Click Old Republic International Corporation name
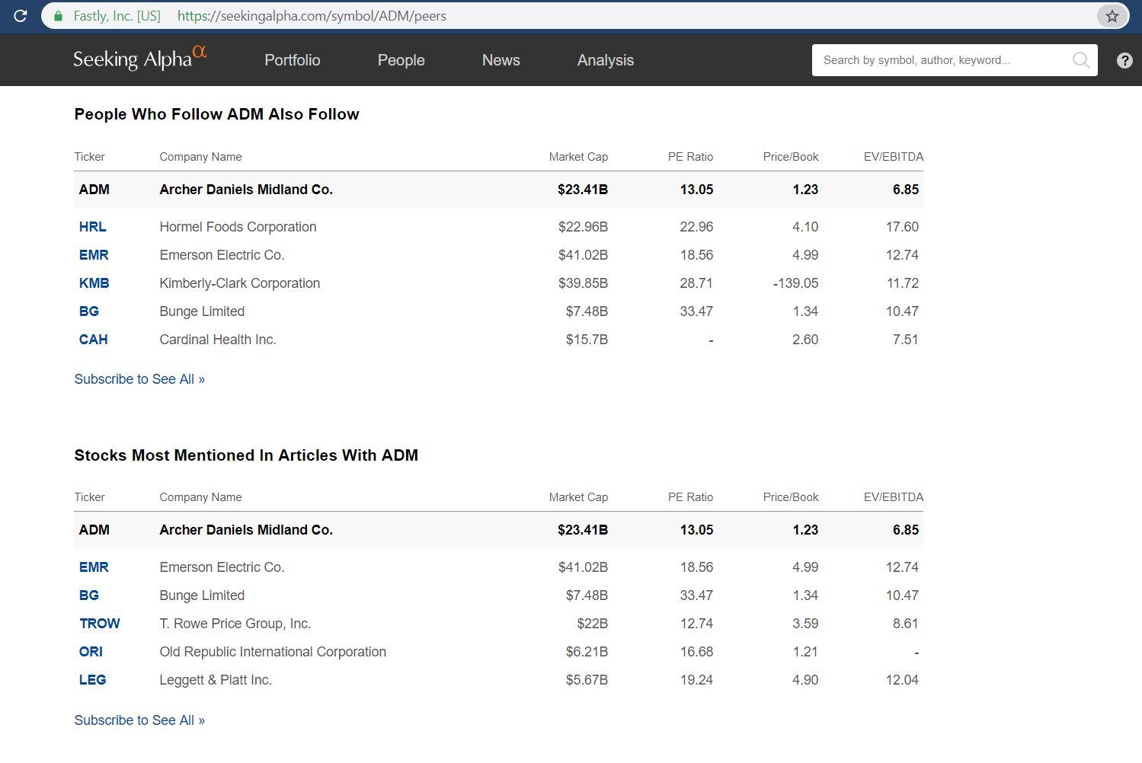This screenshot has width=1142, height=763. tap(273, 652)
